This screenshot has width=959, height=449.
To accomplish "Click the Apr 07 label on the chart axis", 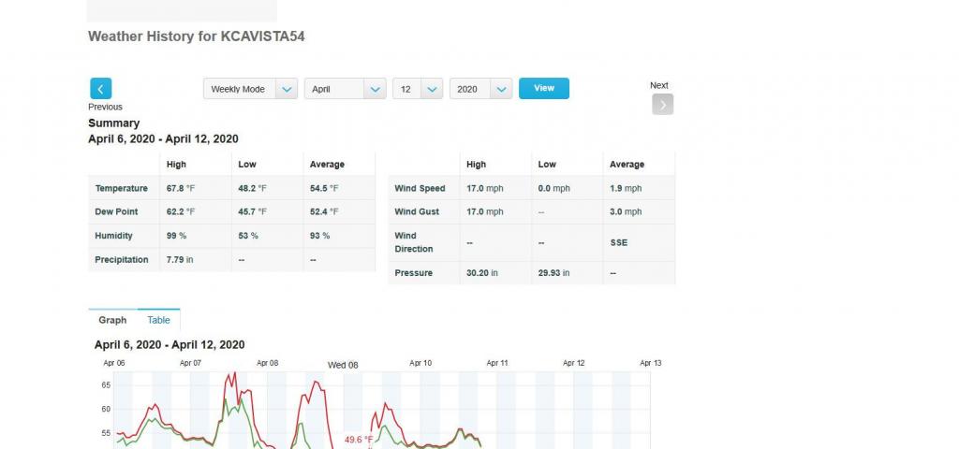I will click(x=190, y=363).
